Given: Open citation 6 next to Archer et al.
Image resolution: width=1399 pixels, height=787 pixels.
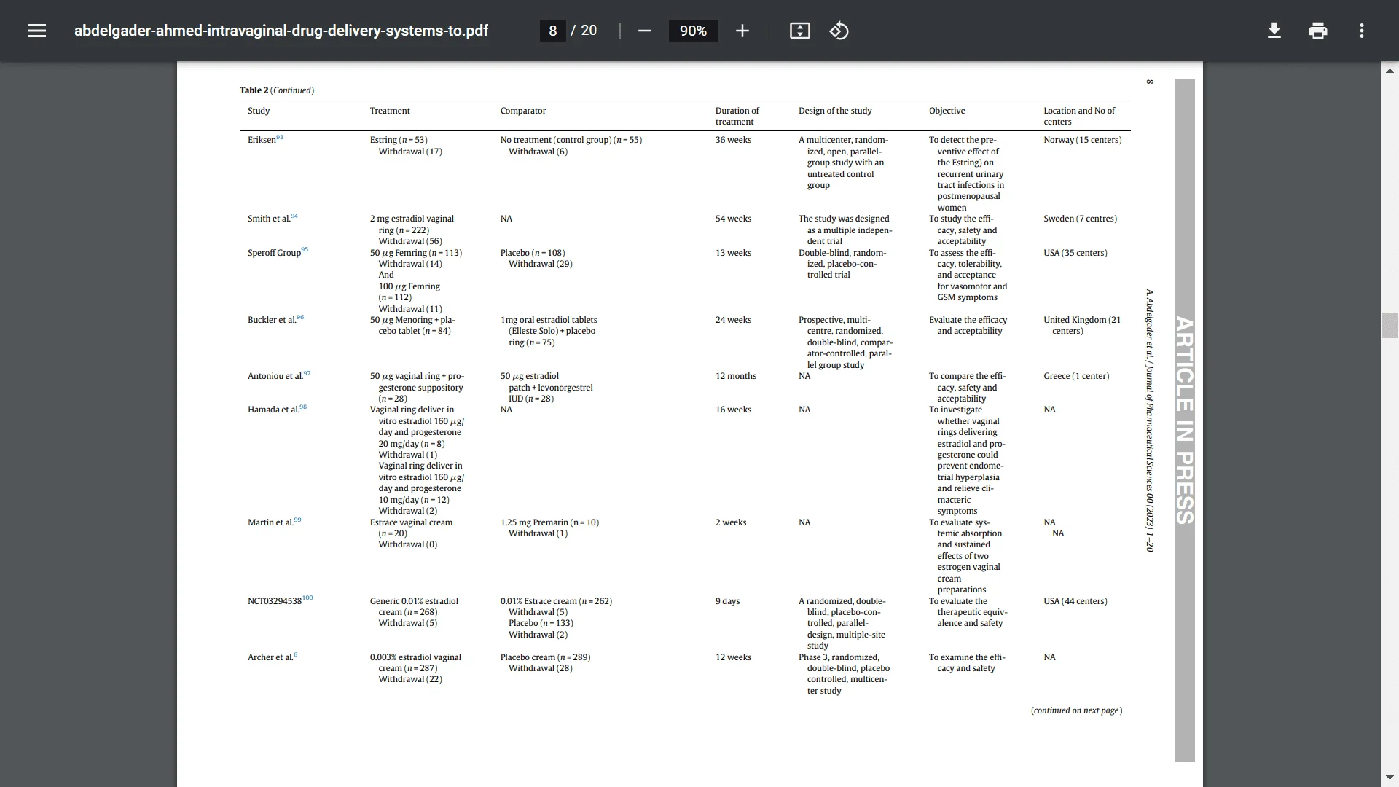Looking at the screenshot, I should pos(295,654).
